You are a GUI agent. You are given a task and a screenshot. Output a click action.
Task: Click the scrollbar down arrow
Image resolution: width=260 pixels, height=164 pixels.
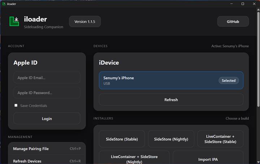258,162
